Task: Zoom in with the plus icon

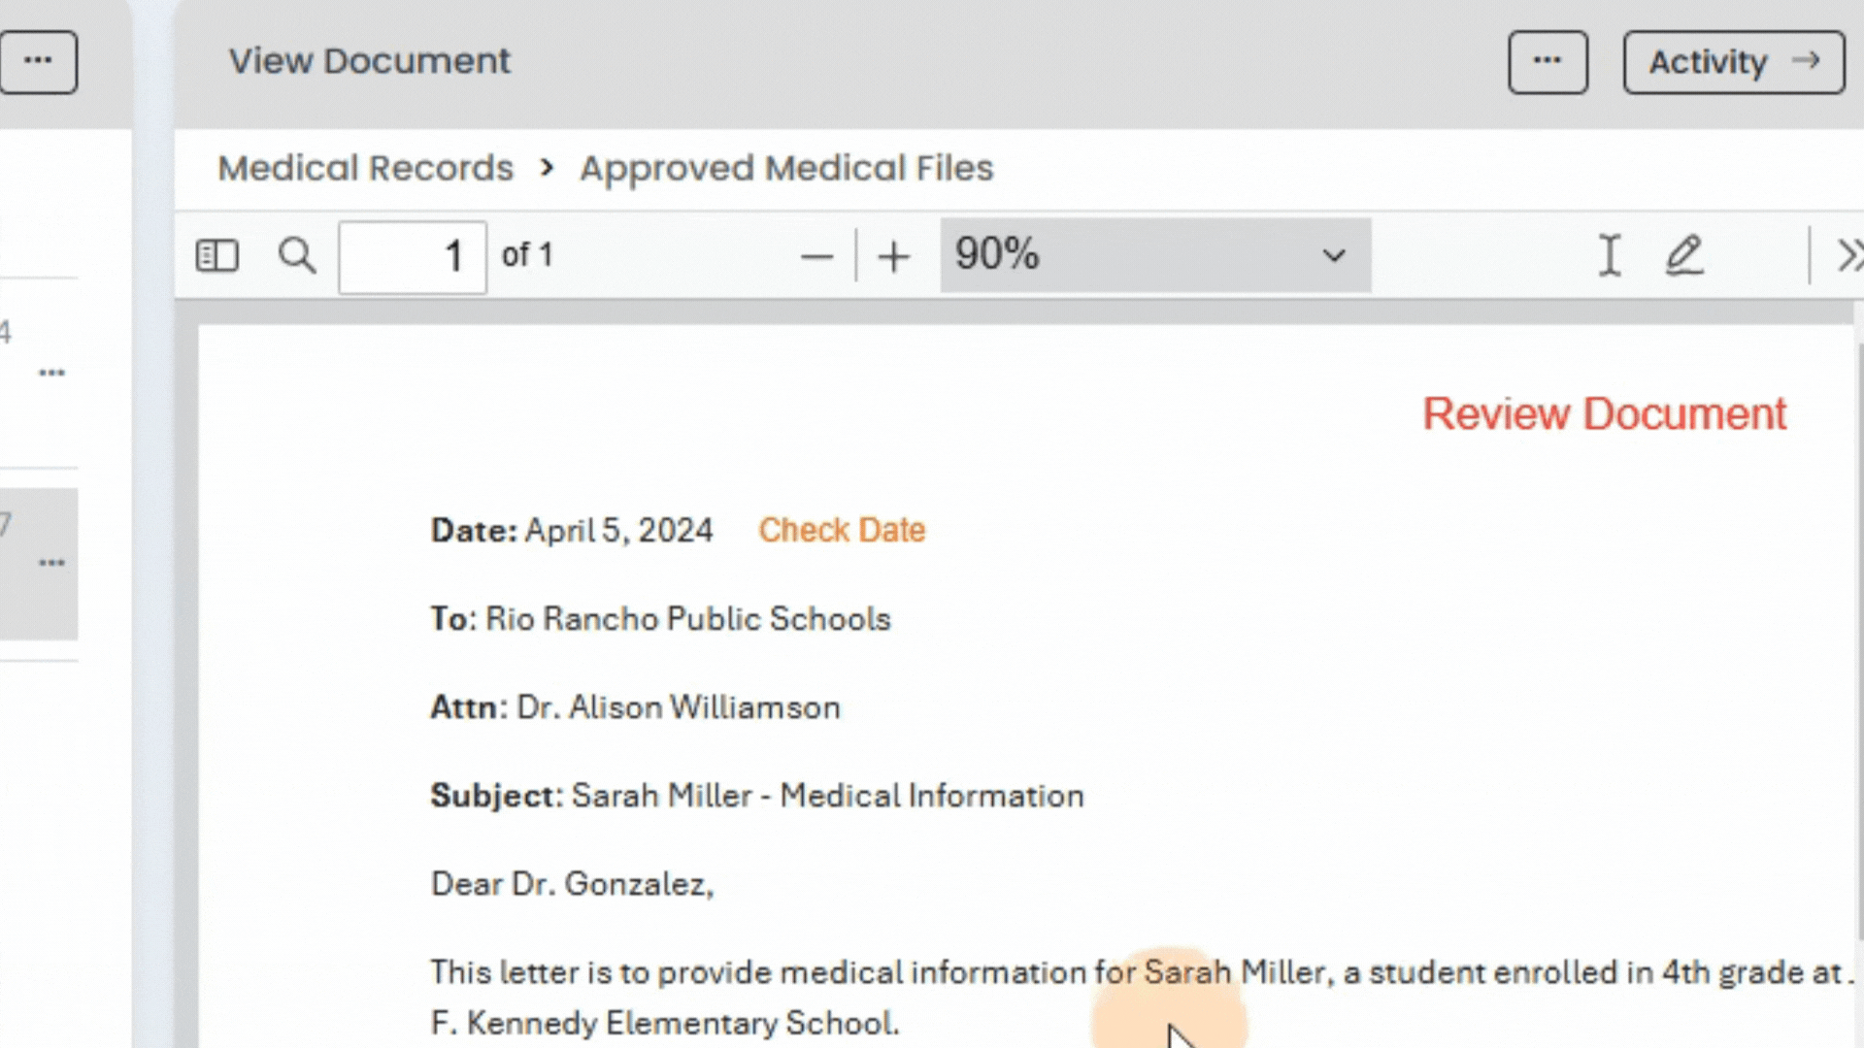Action: (893, 257)
